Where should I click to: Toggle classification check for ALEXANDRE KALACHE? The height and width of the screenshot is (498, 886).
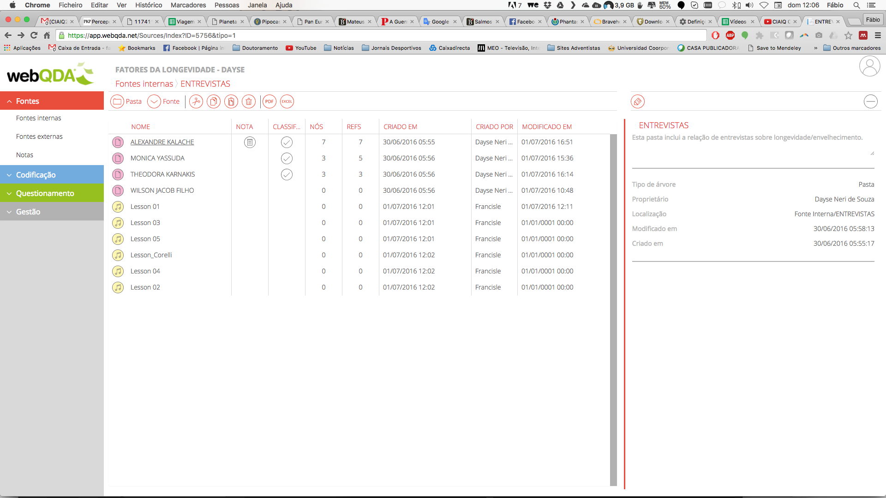click(x=287, y=142)
